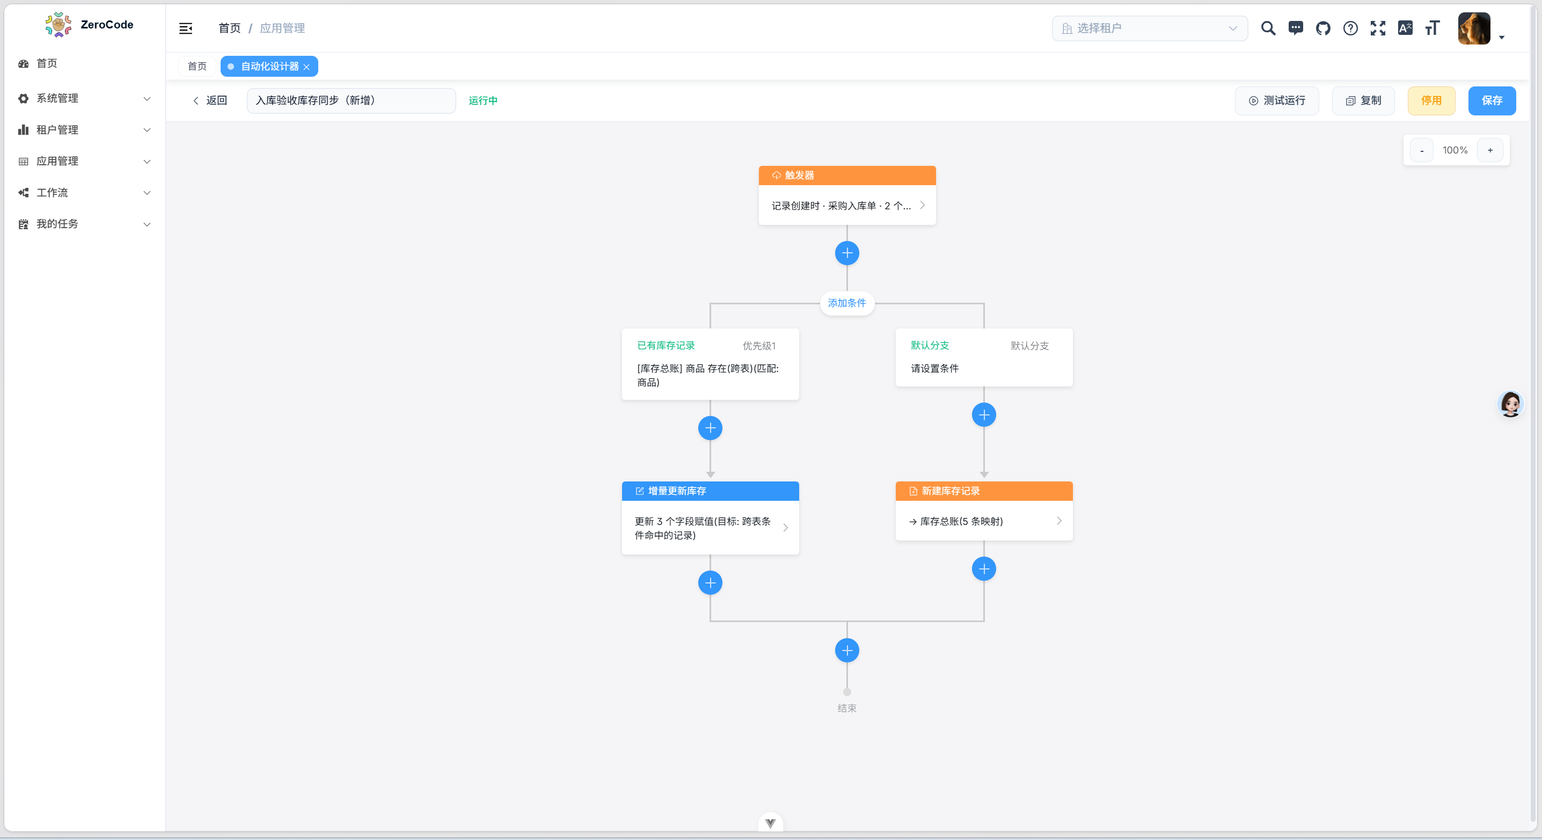Add node plus above 结束
Viewport: 1542px width, 840px height.
point(847,650)
